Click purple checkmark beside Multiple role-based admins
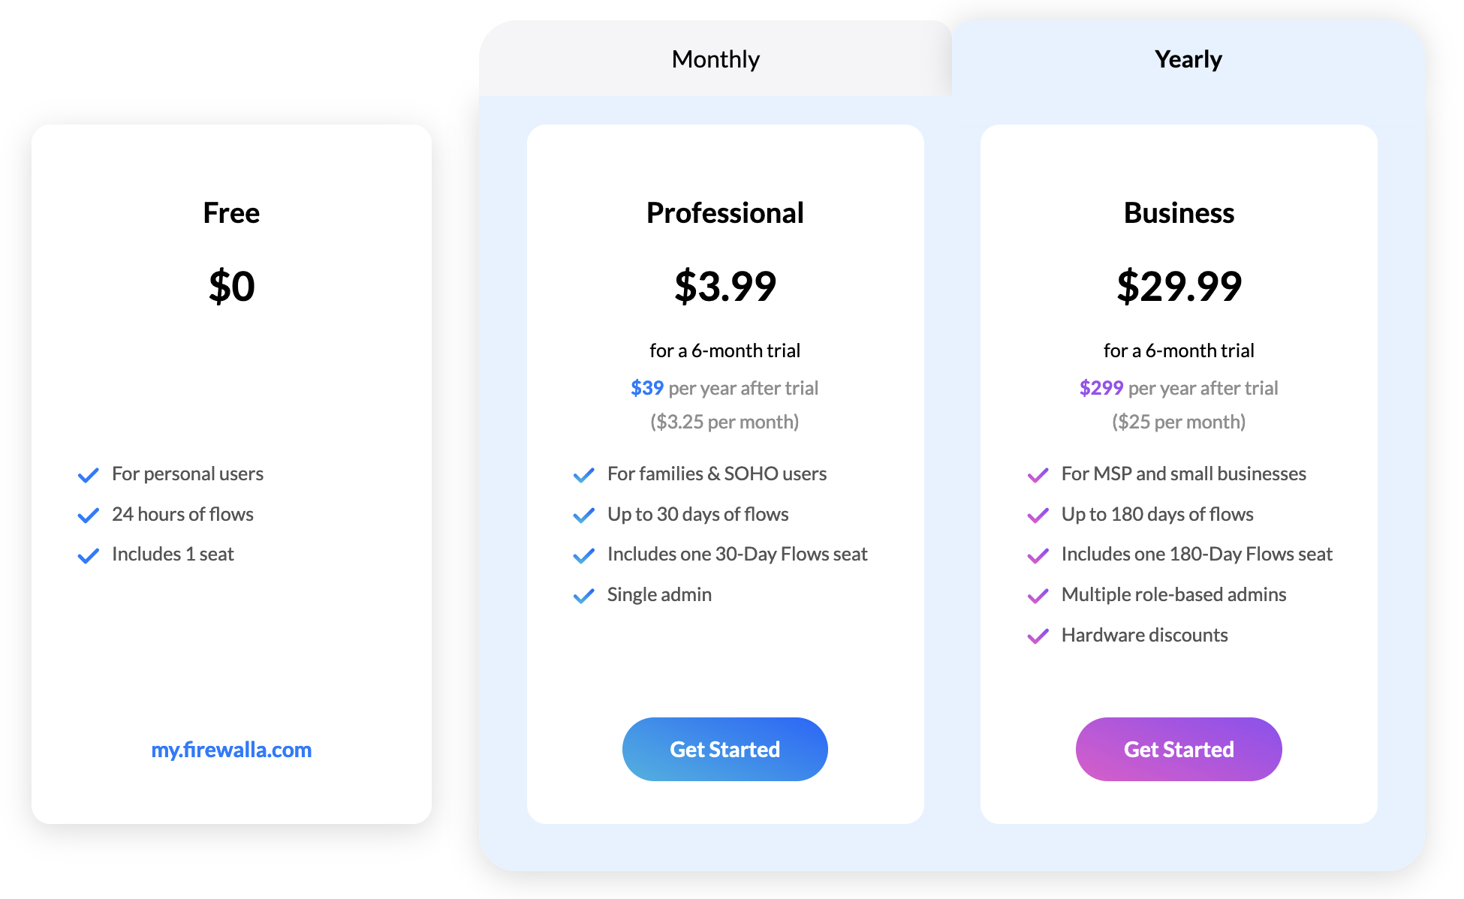Image resolution: width=1464 pixels, height=899 pixels. pos(1038,596)
